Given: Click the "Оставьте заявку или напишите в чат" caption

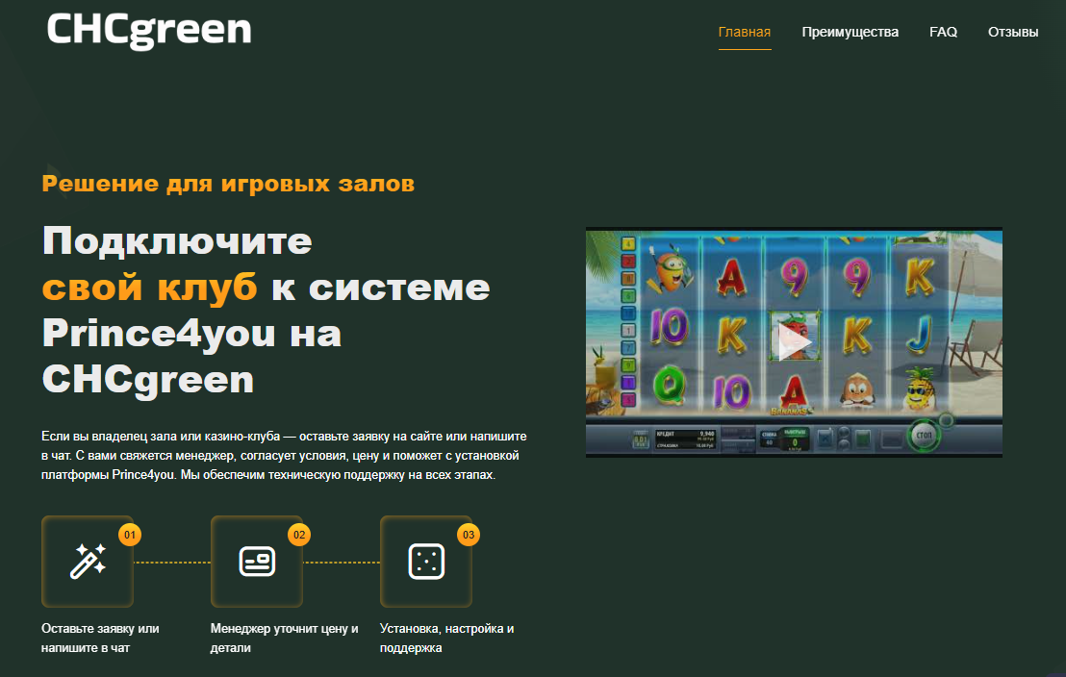Looking at the screenshot, I should (100, 638).
